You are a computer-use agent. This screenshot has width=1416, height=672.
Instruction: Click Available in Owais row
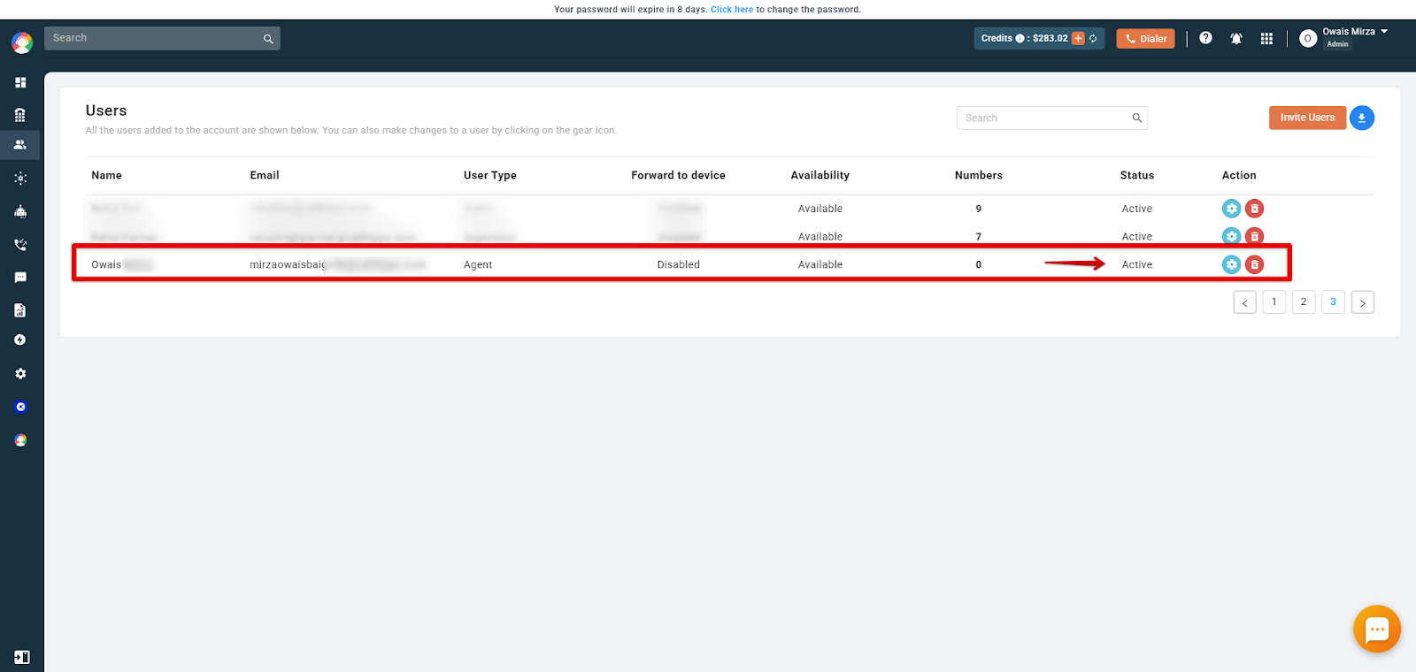pyautogui.click(x=820, y=264)
